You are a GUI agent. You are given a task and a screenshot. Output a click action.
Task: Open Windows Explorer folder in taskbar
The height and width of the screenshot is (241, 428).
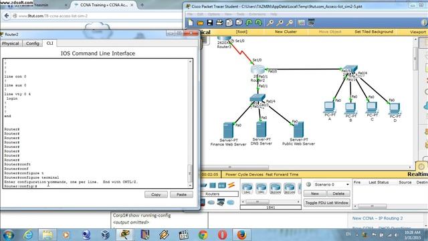[47, 235]
